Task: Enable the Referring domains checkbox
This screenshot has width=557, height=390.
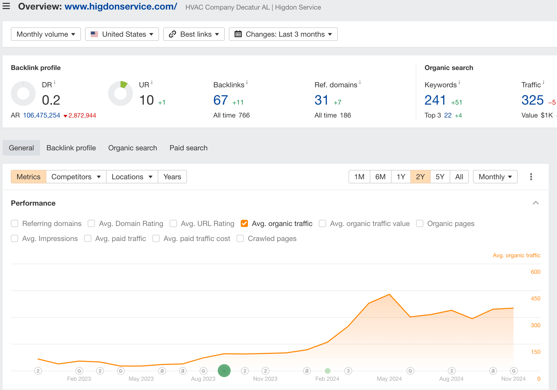Action: [14, 223]
